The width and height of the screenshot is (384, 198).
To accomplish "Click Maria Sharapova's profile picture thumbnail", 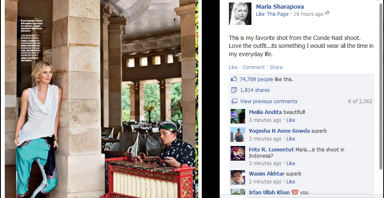I will (x=240, y=14).
